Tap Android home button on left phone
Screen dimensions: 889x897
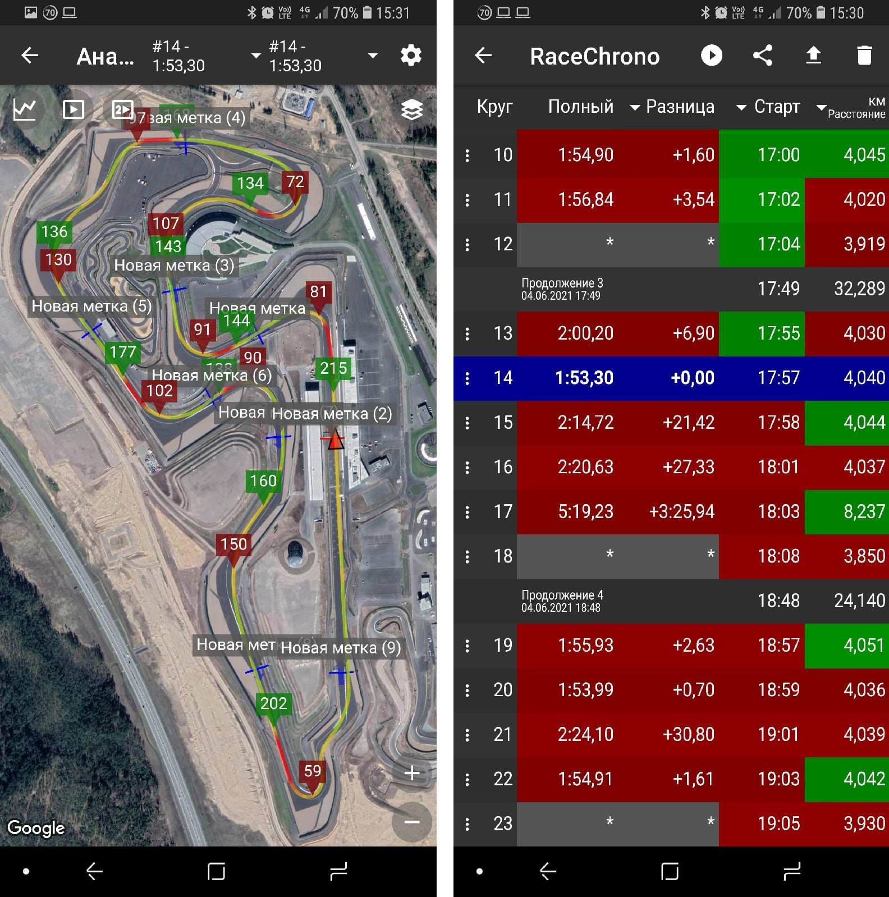point(216,871)
